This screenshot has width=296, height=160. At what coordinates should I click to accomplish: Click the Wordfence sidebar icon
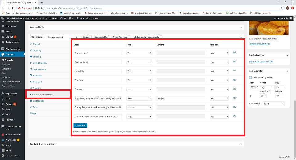click(3, 140)
